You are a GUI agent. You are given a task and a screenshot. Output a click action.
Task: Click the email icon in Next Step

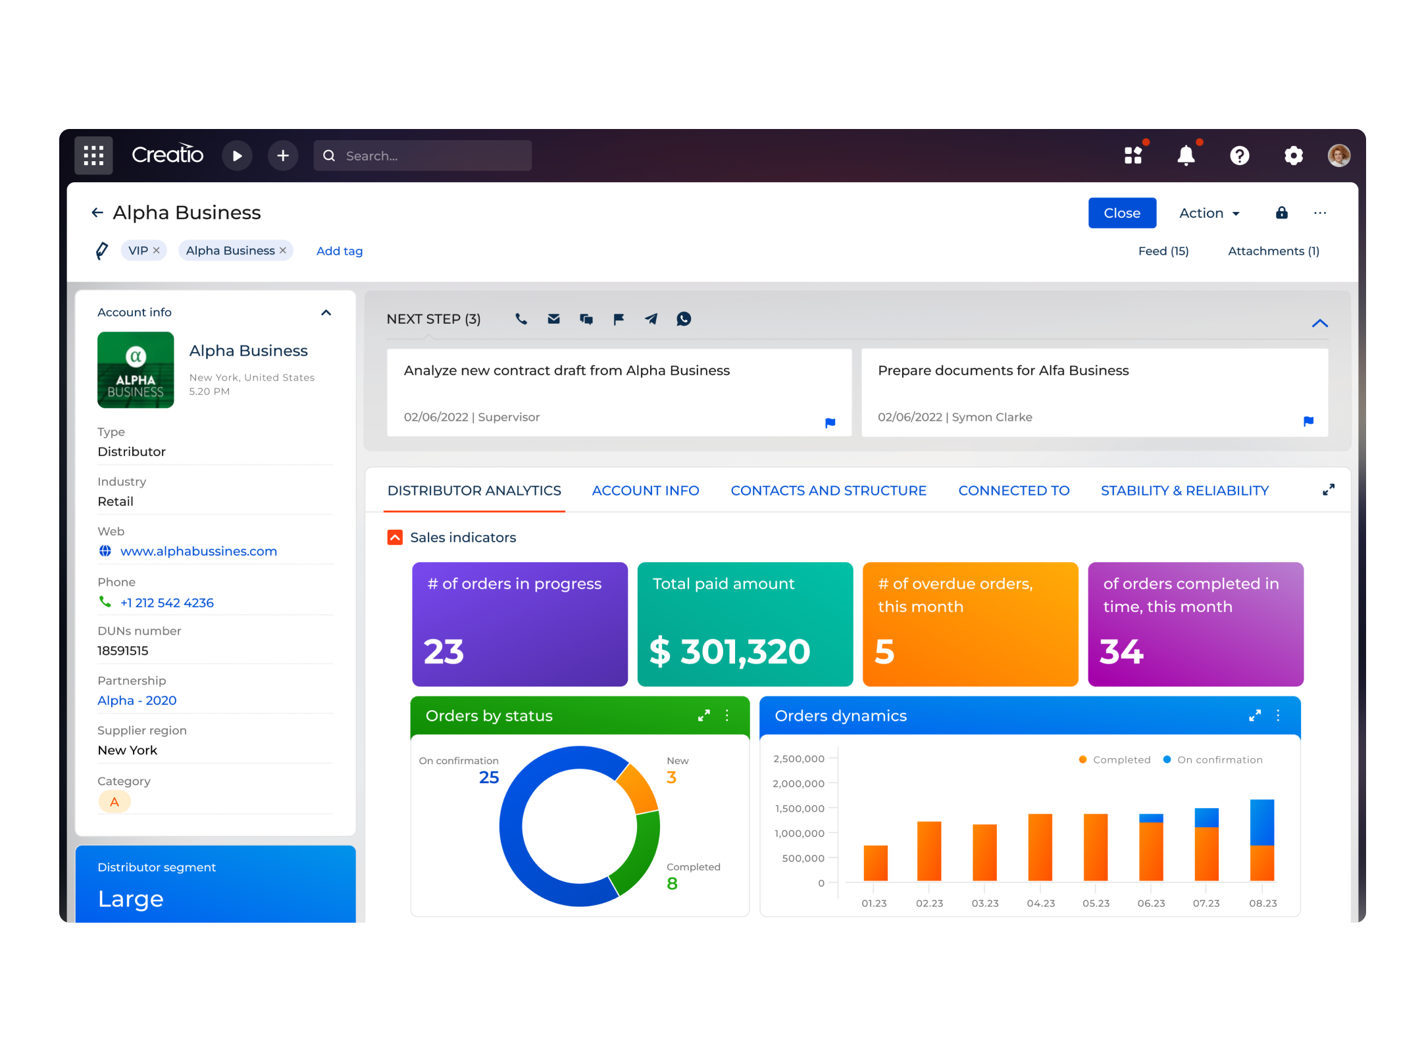coord(553,319)
